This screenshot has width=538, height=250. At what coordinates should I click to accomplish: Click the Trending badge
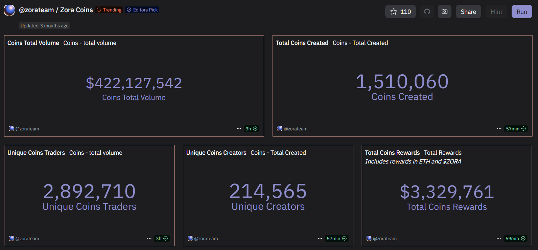tap(109, 10)
